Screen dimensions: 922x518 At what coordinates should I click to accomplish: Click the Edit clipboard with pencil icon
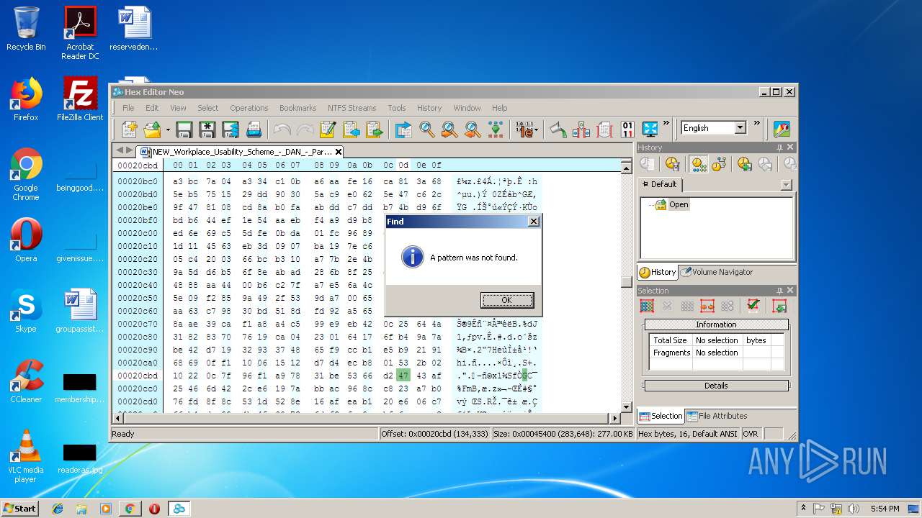click(x=328, y=129)
